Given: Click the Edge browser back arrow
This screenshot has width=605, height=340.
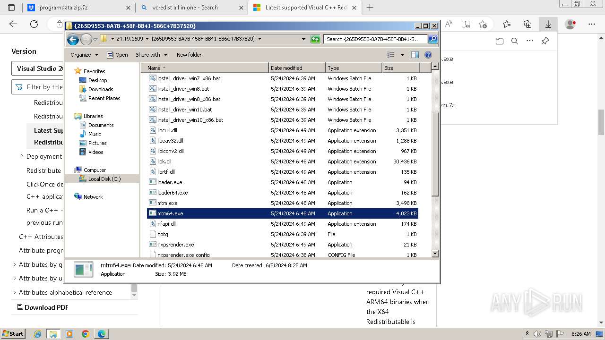Looking at the screenshot, I should click(x=13, y=24).
